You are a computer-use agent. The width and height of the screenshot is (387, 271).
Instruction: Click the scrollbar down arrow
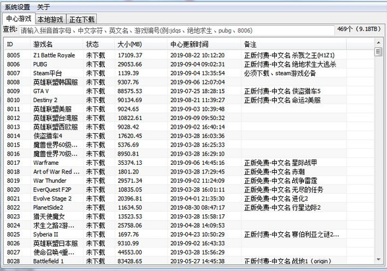coord(378,259)
